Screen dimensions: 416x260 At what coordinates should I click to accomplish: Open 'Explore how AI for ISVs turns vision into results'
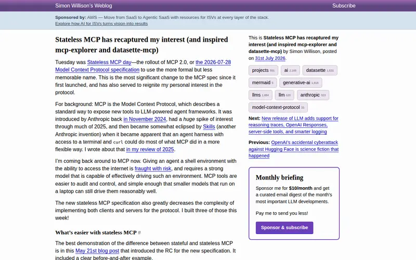101,23
